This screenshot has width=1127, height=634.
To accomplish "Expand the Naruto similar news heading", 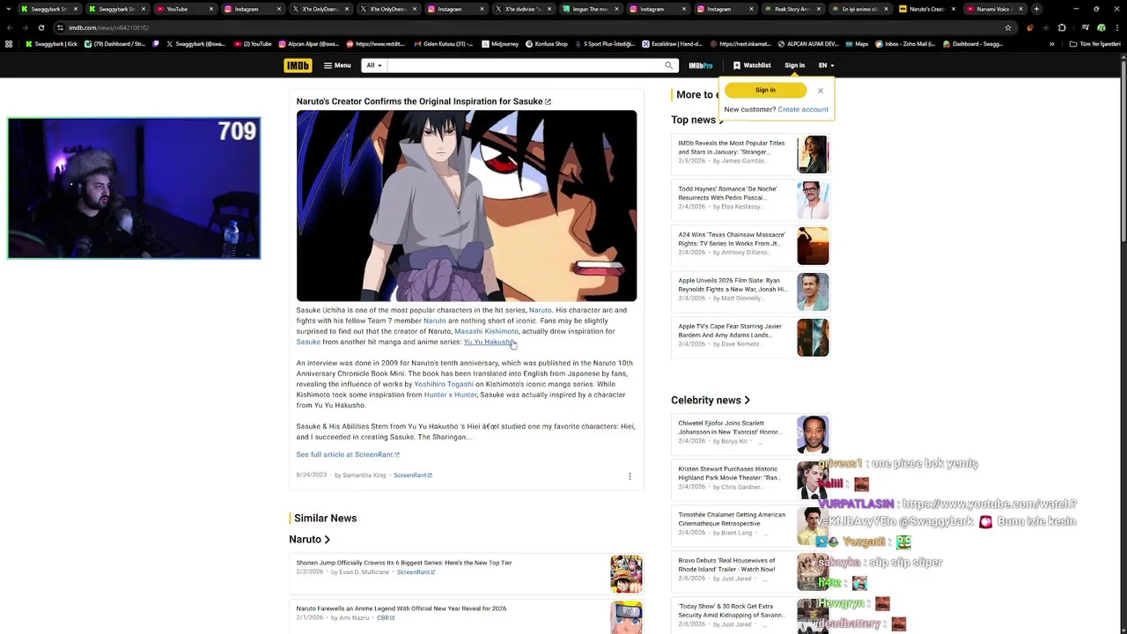I will click(x=309, y=539).
